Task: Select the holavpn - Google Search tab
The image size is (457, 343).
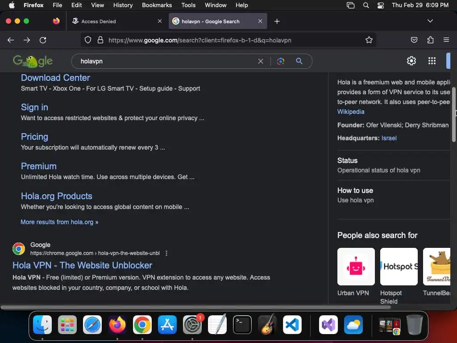Action: coord(218,21)
